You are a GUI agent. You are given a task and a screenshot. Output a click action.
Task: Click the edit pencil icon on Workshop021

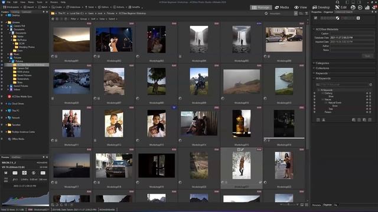pos(243,150)
